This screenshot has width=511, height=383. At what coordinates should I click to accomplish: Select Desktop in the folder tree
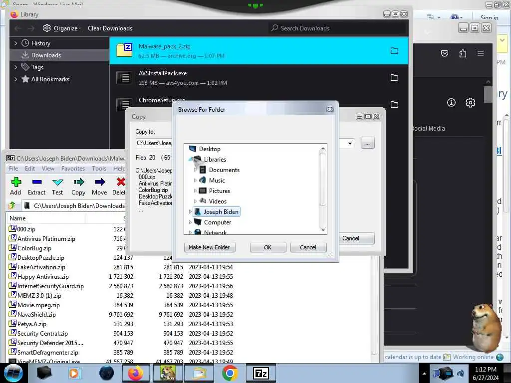[x=210, y=149]
